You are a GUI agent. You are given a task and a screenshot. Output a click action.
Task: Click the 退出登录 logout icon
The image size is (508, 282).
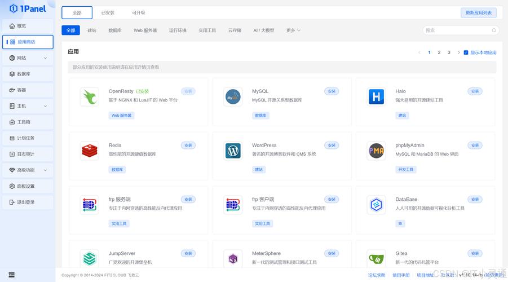pyautogui.click(x=12, y=202)
